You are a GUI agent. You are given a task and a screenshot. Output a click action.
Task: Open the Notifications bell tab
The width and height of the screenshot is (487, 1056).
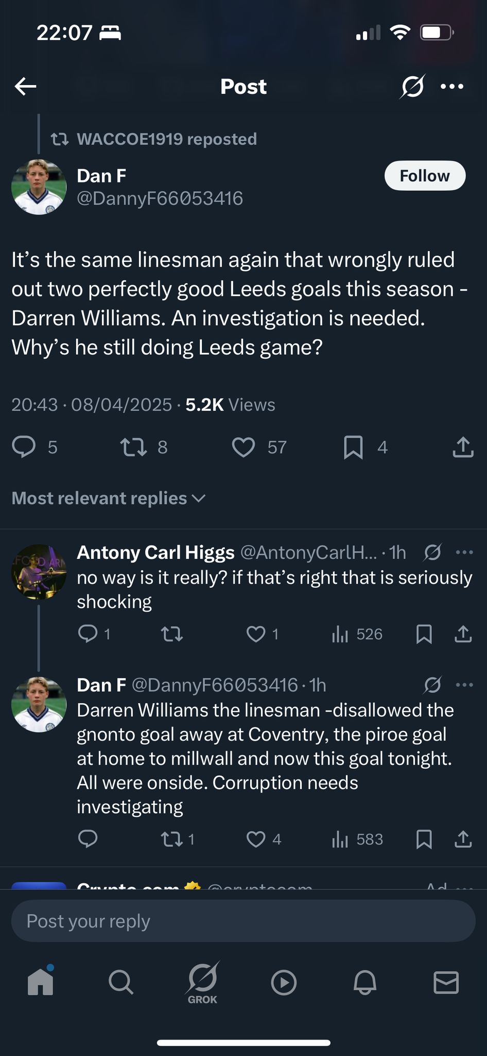point(365,982)
